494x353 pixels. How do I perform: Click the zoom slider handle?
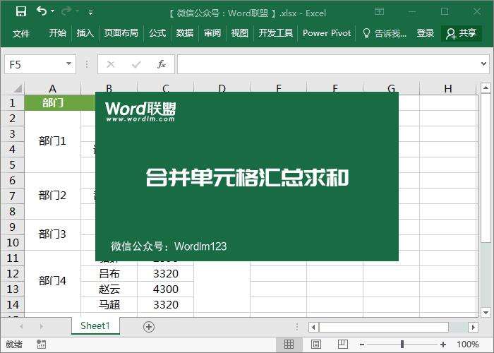pyautogui.click(x=402, y=345)
